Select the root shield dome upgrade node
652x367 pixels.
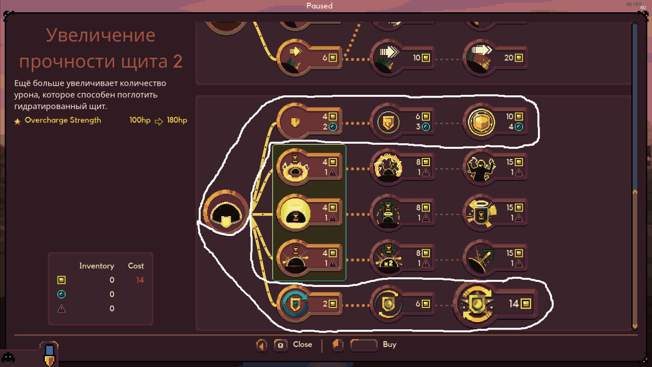pyautogui.click(x=226, y=212)
